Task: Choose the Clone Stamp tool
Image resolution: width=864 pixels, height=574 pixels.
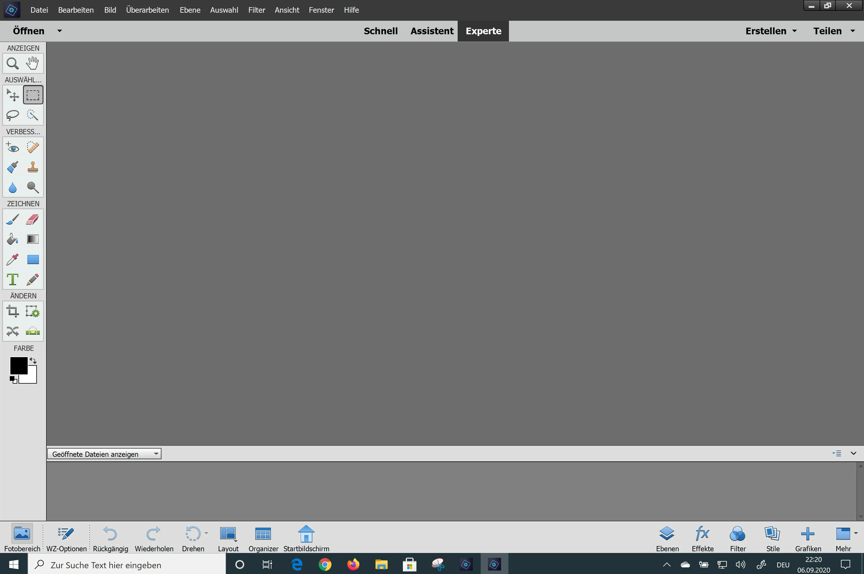Action: click(x=33, y=167)
